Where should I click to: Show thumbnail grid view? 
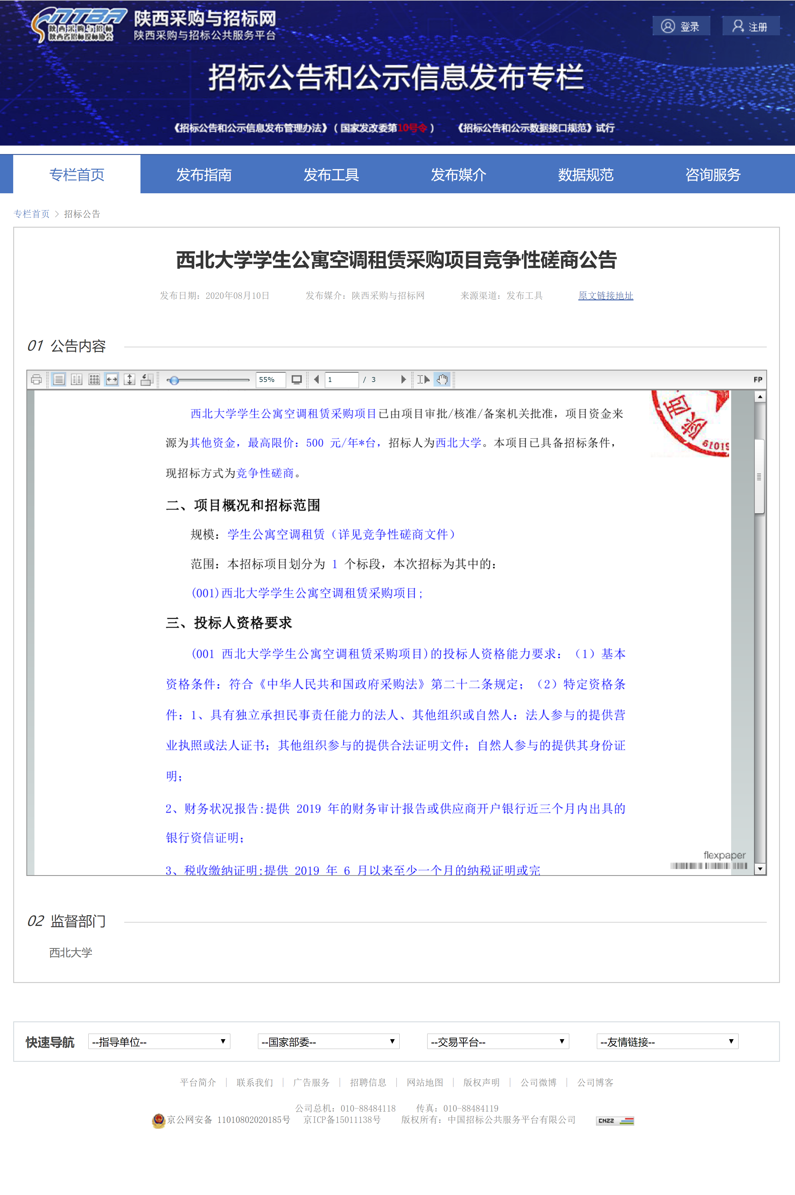click(x=94, y=380)
